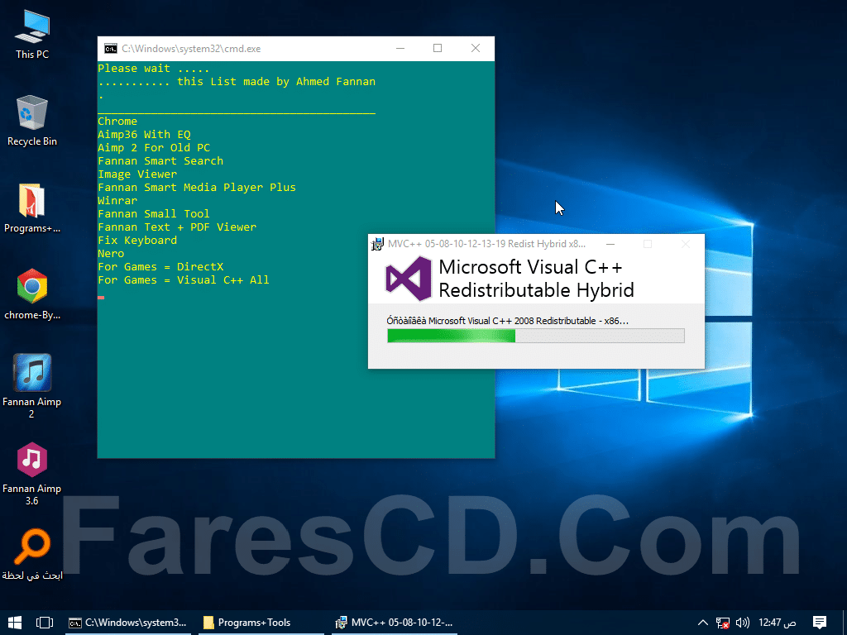This screenshot has height=635, width=847.
Task: Click the 'Nero' console line
Action: click(111, 254)
